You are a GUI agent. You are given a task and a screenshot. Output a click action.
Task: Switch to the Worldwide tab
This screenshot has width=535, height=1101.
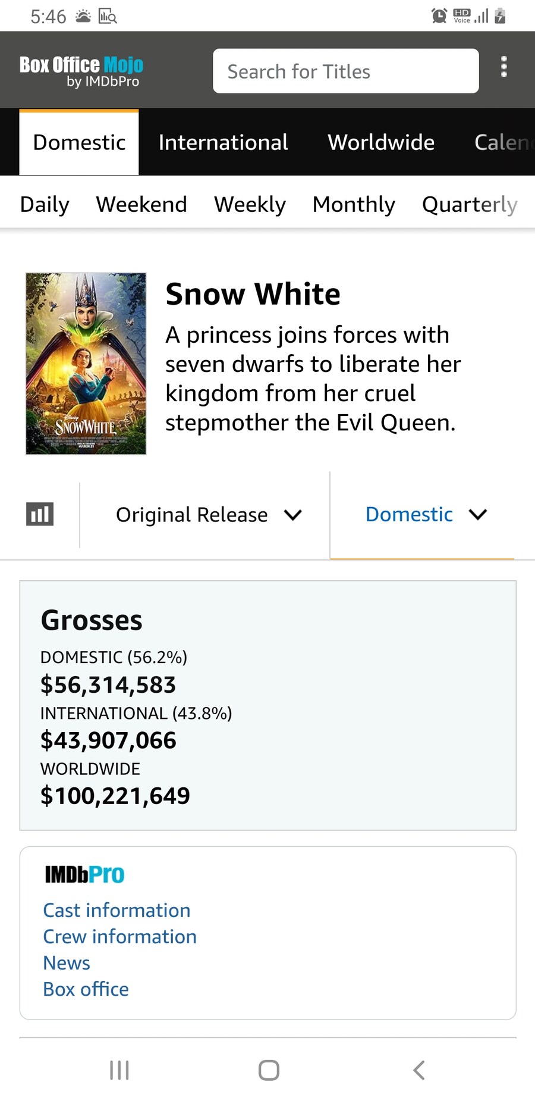coord(381,142)
